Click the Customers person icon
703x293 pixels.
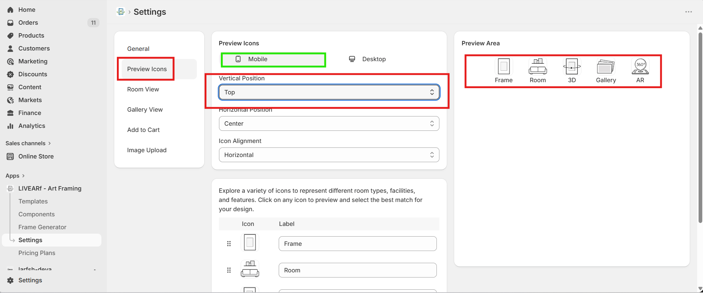pos(10,49)
